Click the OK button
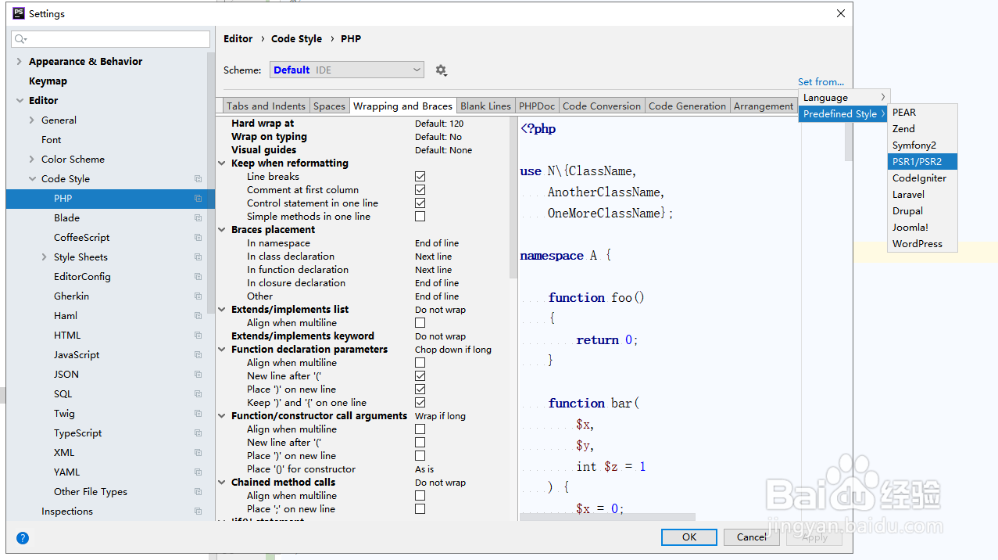Image resolution: width=998 pixels, height=560 pixels. [x=689, y=537]
